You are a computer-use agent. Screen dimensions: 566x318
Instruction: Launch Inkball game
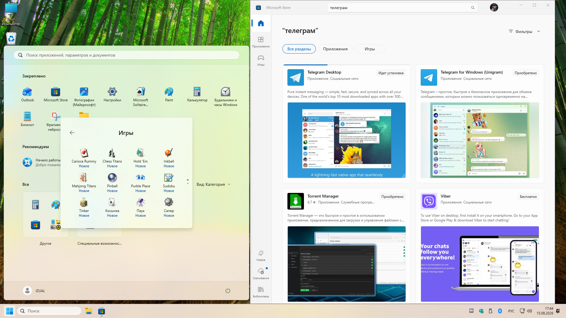point(169,158)
